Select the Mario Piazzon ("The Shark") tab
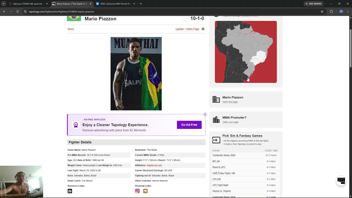The width and height of the screenshot is (352, 198). tap(72, 4)
